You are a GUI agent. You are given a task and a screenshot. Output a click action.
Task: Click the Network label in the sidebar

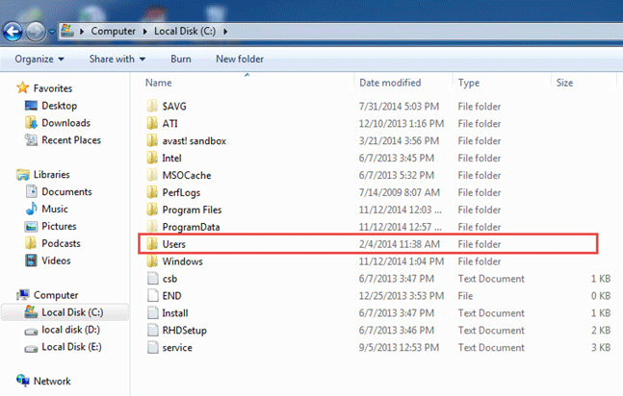pos(52,381)
